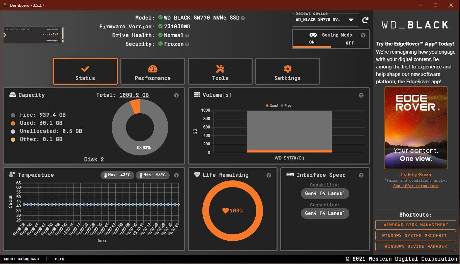This screenshot has height=264, width=460.
Task: Switch to the Tools tab
Action: [x=220, y=71]
